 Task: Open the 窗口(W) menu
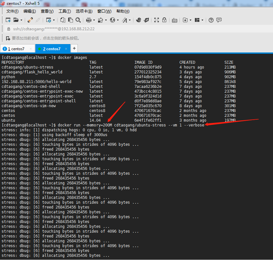point(104,11)
